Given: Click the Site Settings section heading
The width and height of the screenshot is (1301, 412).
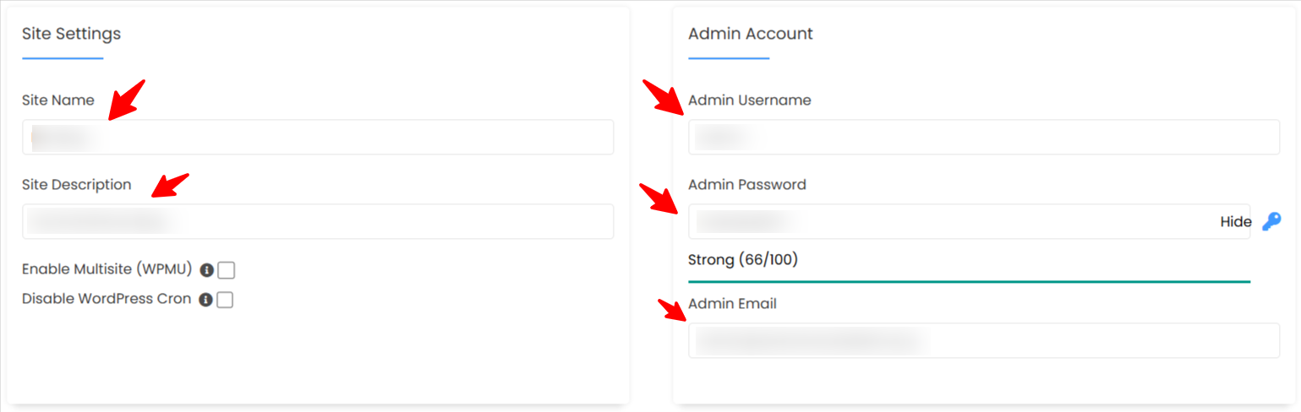Looking at the screenshot, I should 71,34.
